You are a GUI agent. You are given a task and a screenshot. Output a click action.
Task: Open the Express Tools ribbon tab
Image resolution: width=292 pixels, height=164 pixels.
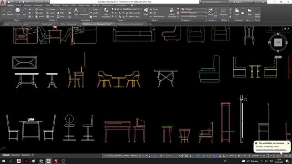click(x=121, y=5)
